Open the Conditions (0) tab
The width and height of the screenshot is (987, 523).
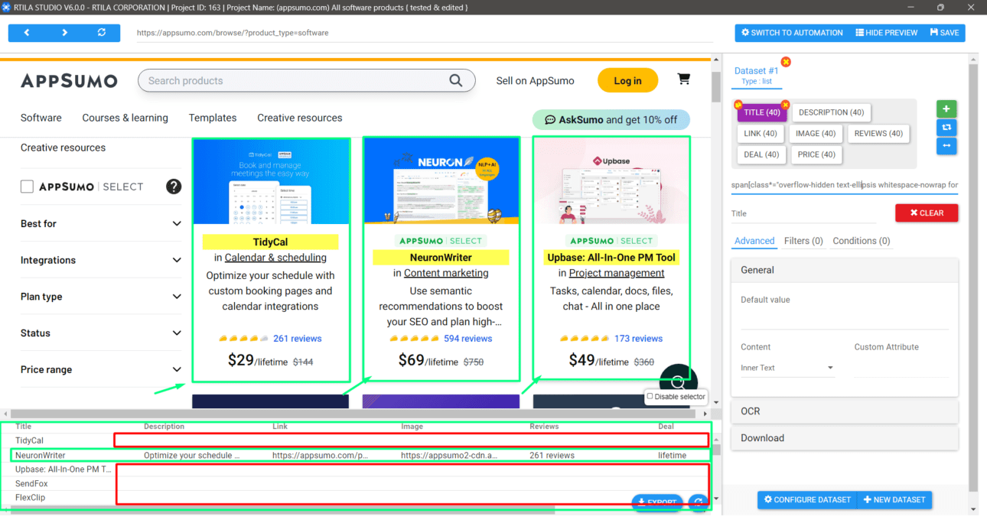coord(862,241)
